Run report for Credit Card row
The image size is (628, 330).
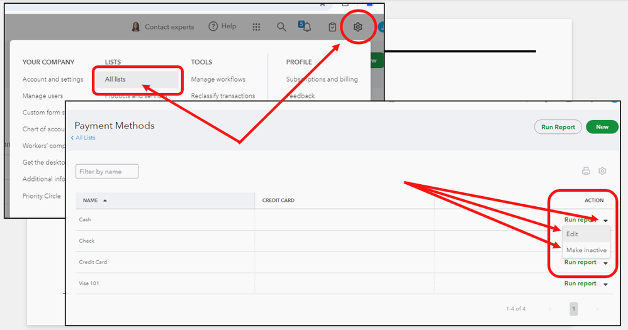580,262
